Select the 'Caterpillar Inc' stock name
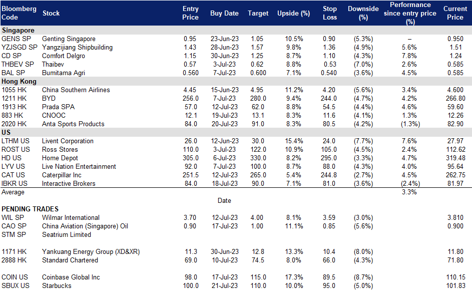Image resolution: width=472 pixels, height=290 pixels. 62,175
